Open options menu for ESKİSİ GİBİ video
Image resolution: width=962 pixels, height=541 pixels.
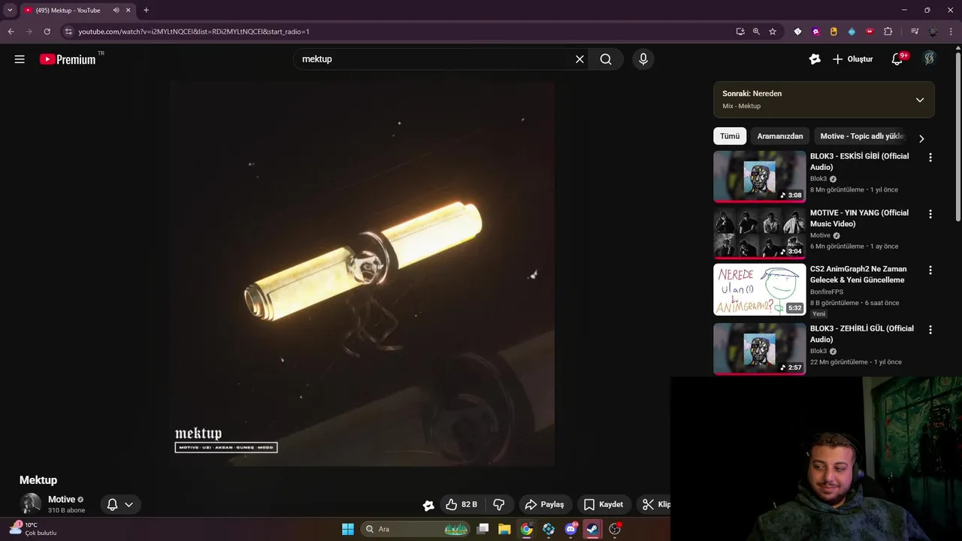tap(930, 158)
